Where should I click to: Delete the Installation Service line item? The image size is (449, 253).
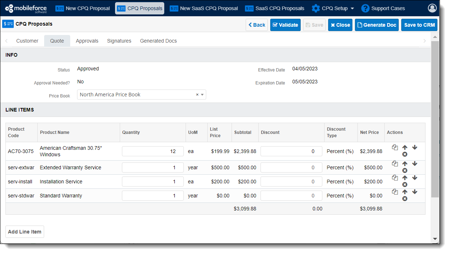(405, 184)
